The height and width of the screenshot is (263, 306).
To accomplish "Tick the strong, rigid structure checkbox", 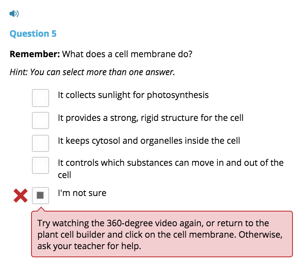I will 40,120.
